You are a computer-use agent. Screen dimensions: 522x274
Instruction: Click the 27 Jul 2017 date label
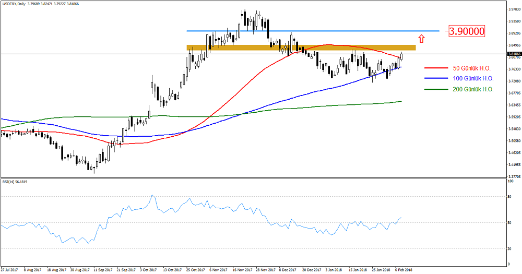(x=10, y=270)
